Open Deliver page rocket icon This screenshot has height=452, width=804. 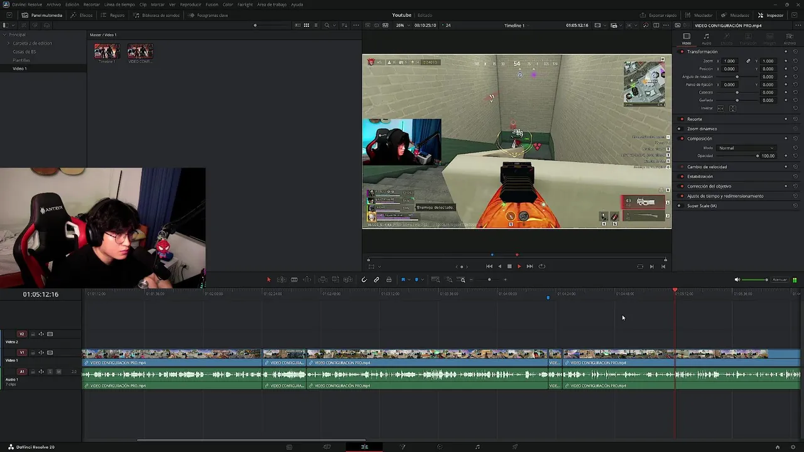tap(515, 447)
